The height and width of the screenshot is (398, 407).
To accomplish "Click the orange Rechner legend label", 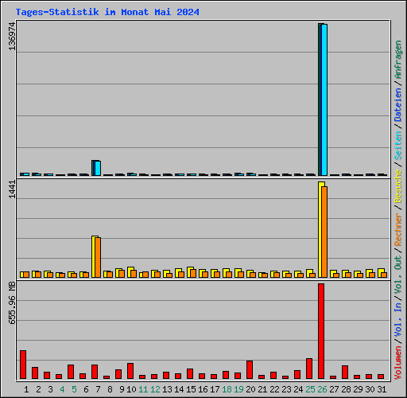I will pyautogui.click(x=397, y=229).
